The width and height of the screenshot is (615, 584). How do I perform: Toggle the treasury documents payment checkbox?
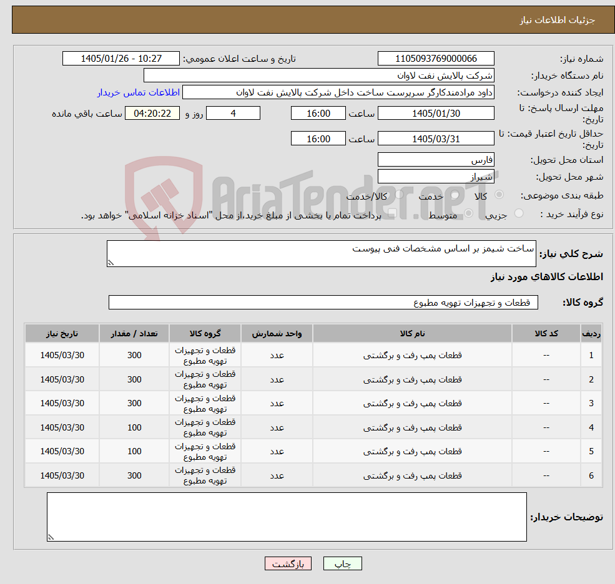[391, 213]
